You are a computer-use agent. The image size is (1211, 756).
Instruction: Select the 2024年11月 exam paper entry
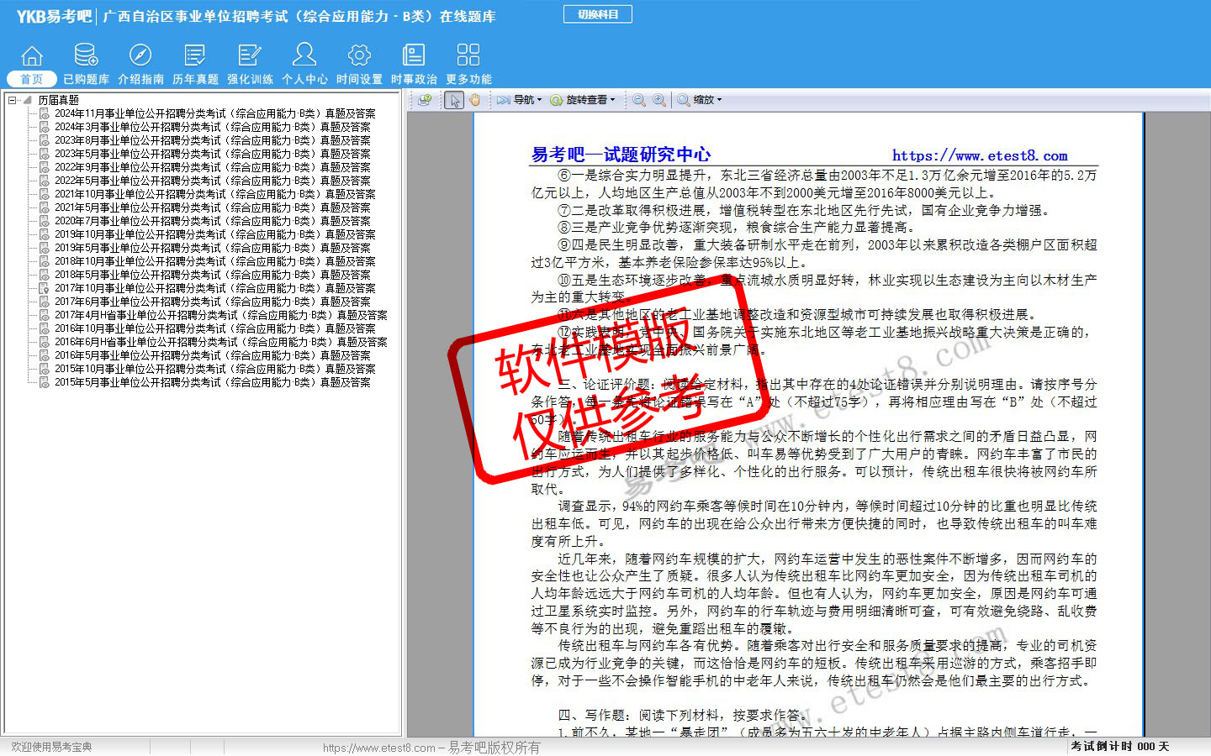pos(214,113)
